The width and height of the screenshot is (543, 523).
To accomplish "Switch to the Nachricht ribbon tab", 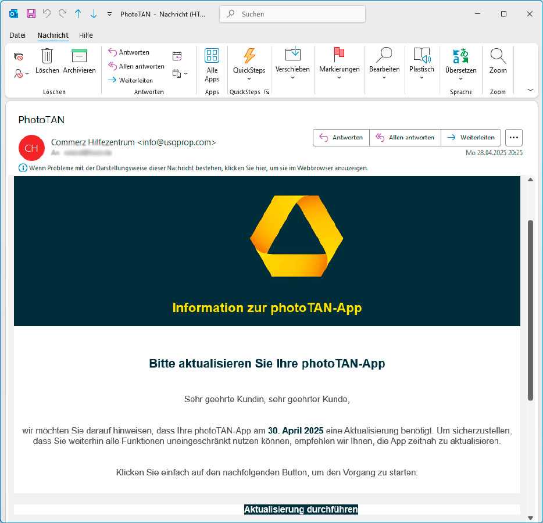I will [x=53, y=35].
